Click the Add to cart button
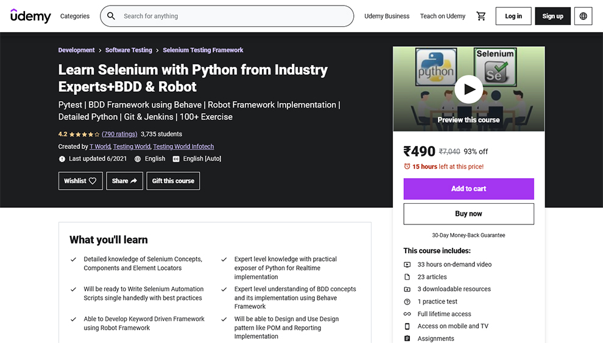Viewport: 603px width, 343px height. (x=469, y=189)
